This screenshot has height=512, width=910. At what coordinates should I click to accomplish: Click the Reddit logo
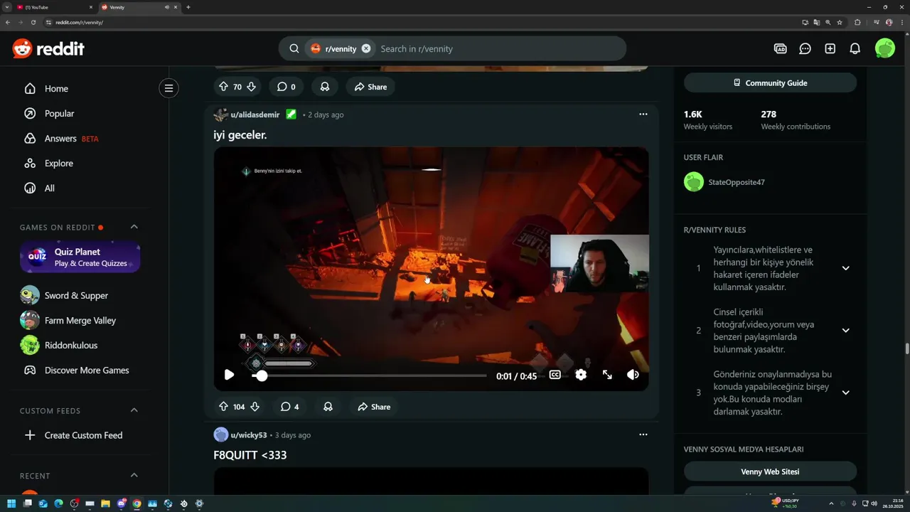[x=48, y=48]
